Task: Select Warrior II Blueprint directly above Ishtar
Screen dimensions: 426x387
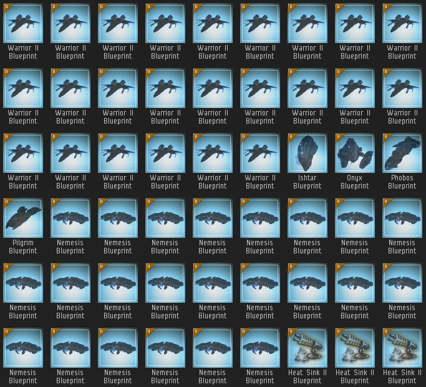Action: pos(307,88)
